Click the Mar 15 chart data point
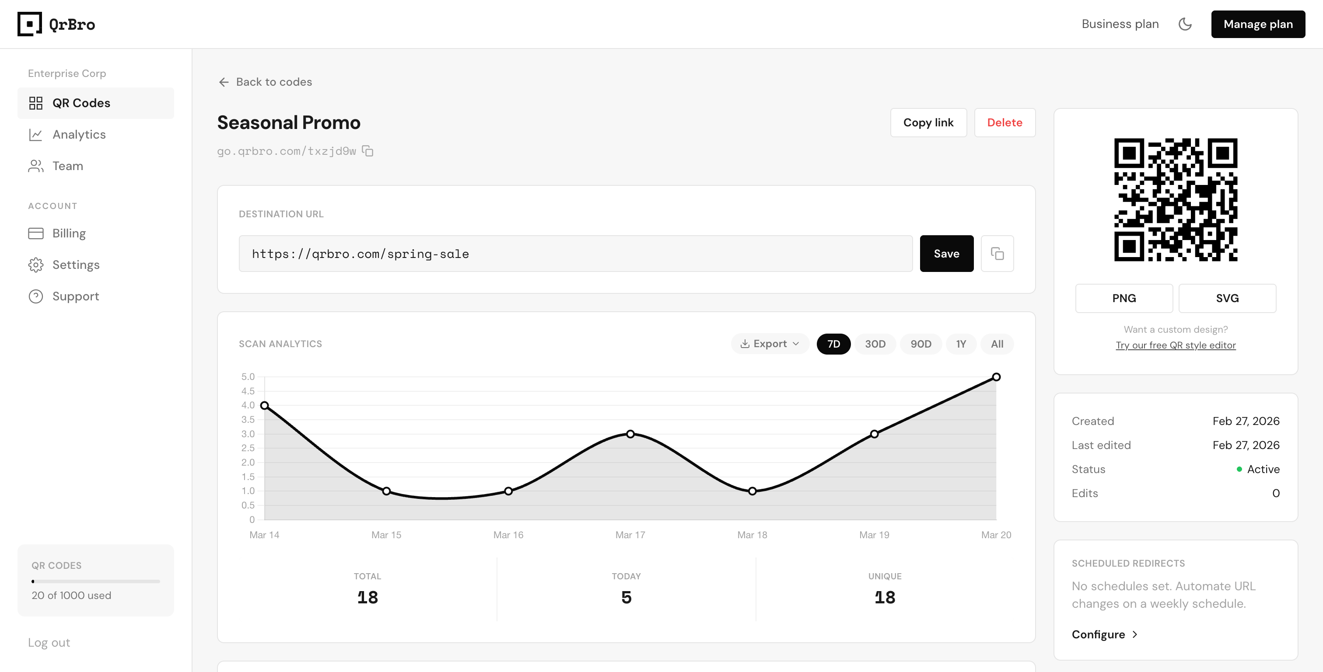Screen dimensions: 1323x672 point(386,491)
